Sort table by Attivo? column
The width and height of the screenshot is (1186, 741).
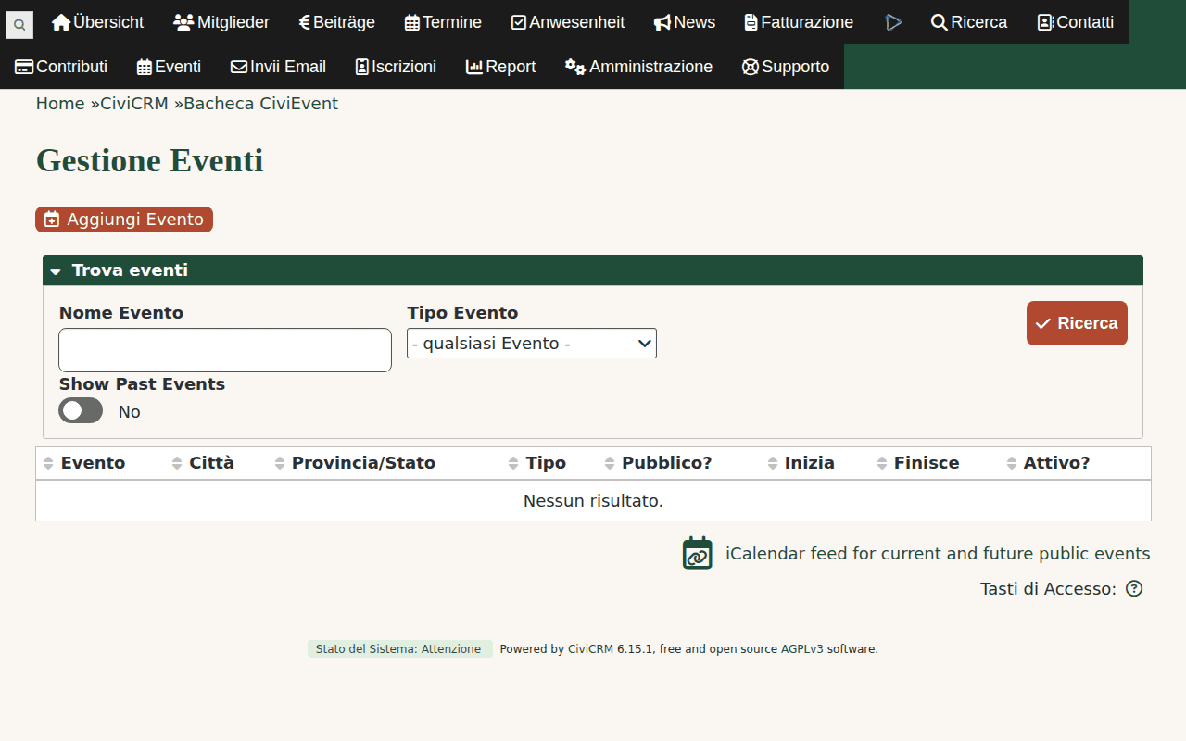(1048, 463)
